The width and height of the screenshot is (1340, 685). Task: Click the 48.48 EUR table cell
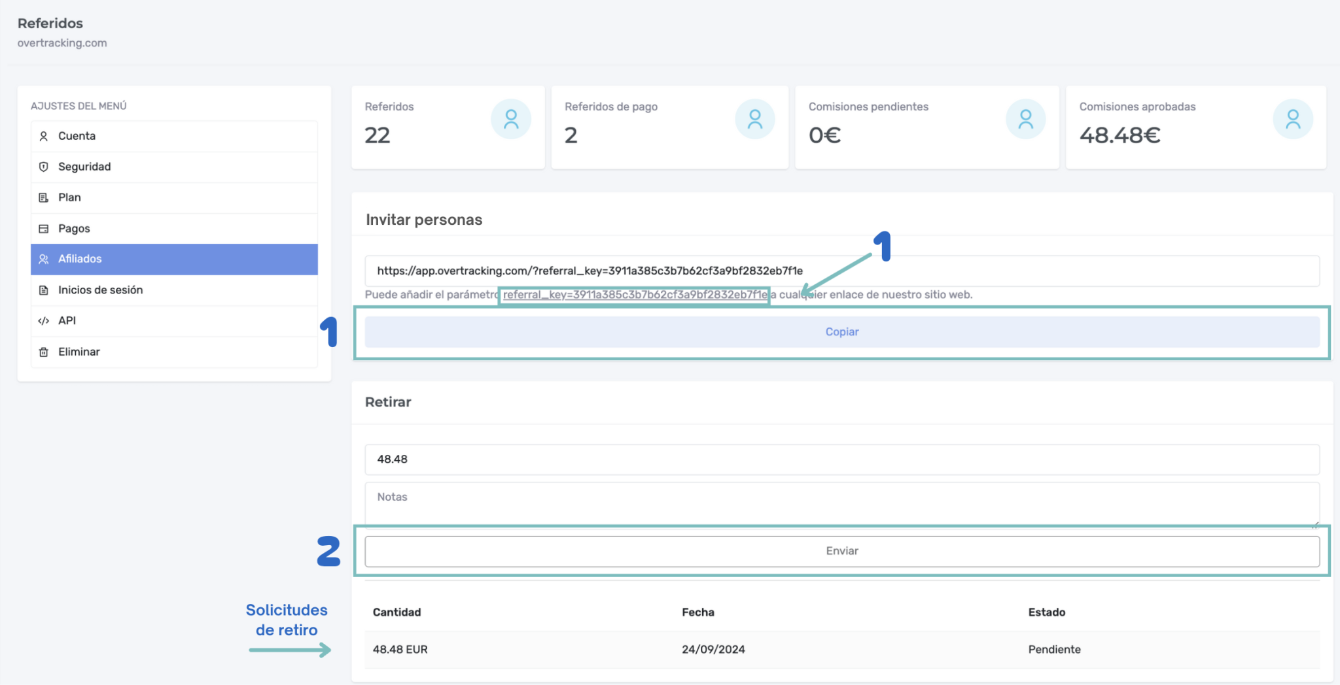pos(400,650)
